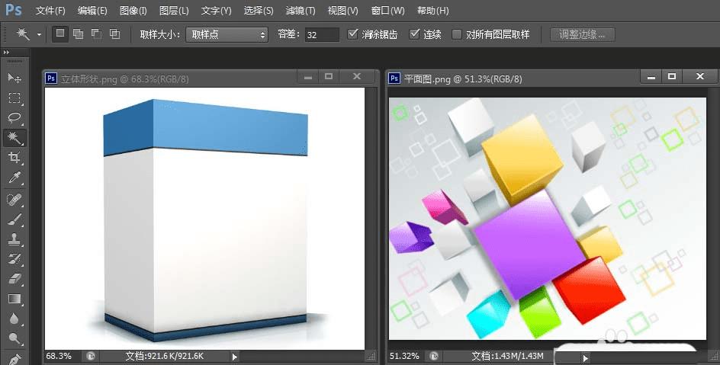This screenshot has width=720, height=365.
Task: Click the 调整边缘... button
Action: tap(582, 34)
